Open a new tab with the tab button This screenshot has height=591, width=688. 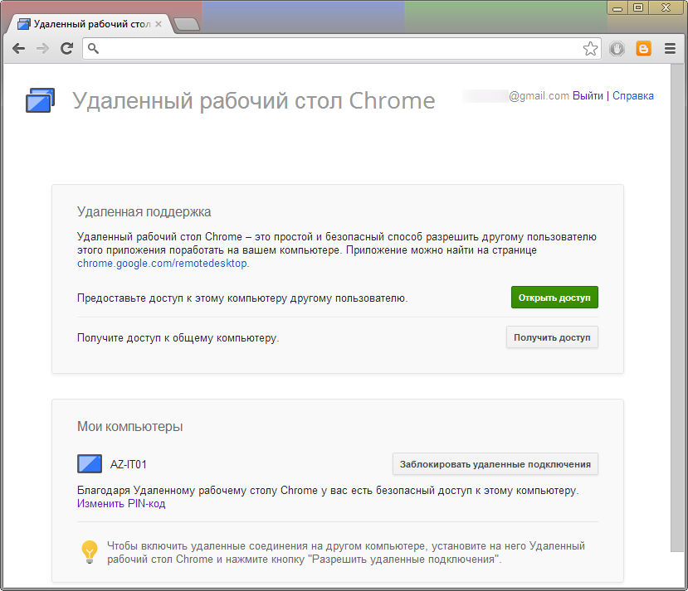187,24
